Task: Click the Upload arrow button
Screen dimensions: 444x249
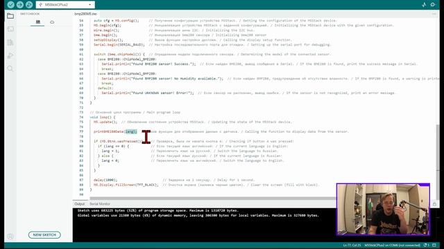Action: (20, 5)
